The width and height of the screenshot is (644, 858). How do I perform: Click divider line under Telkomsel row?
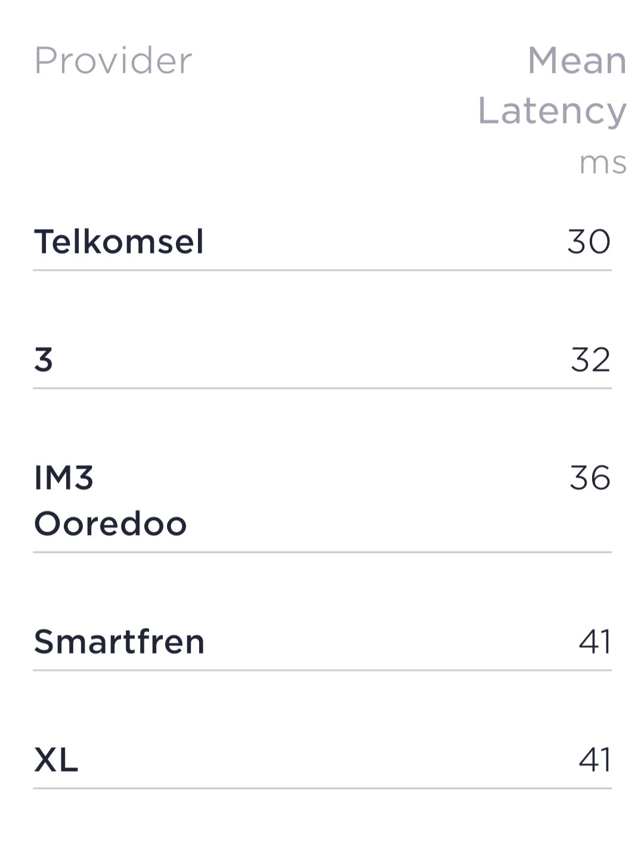click(x=322, y=270)
